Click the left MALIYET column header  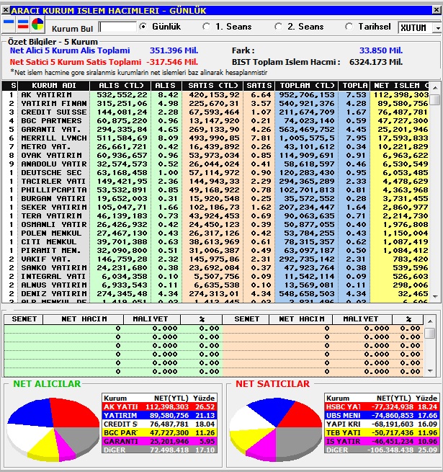tap(152, 319)
